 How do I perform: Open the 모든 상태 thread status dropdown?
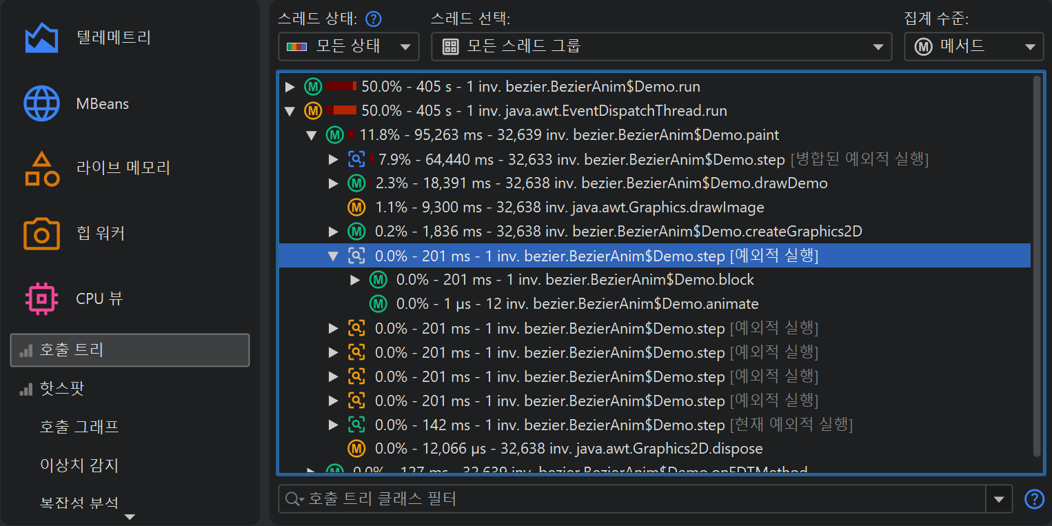(x=348, y=47)
